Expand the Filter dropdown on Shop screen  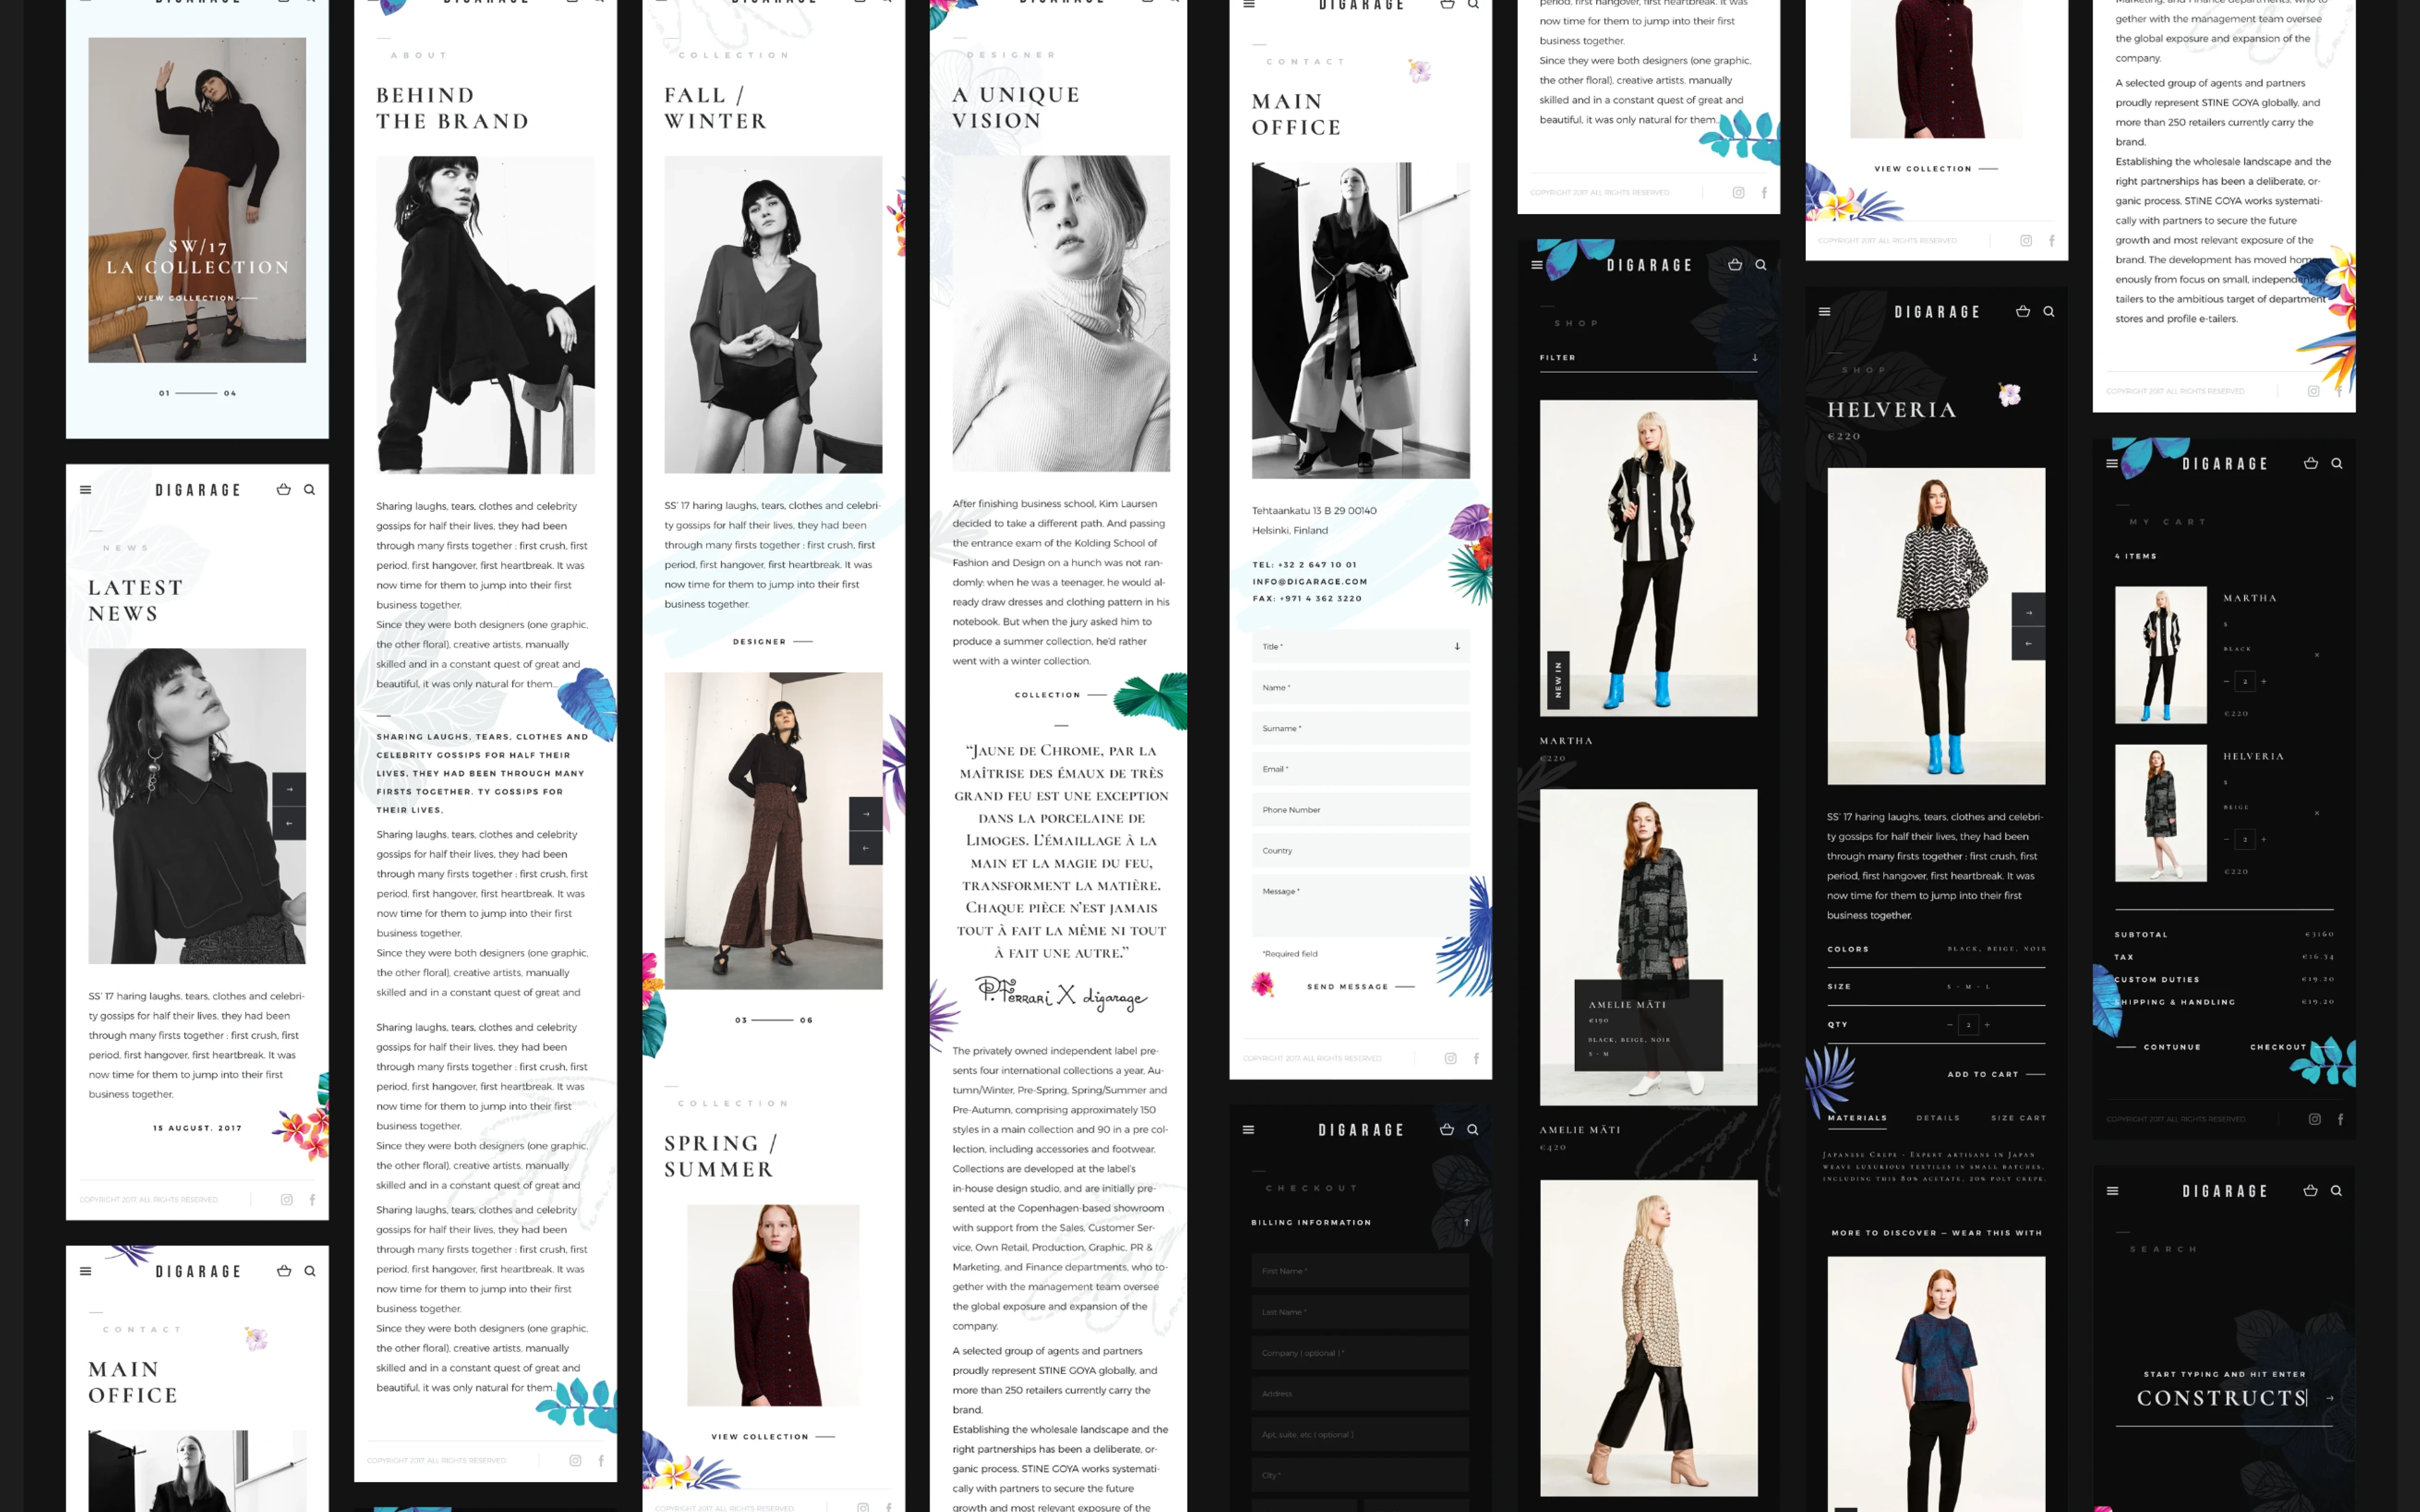pyautogui.click(x=1754, y=357)
